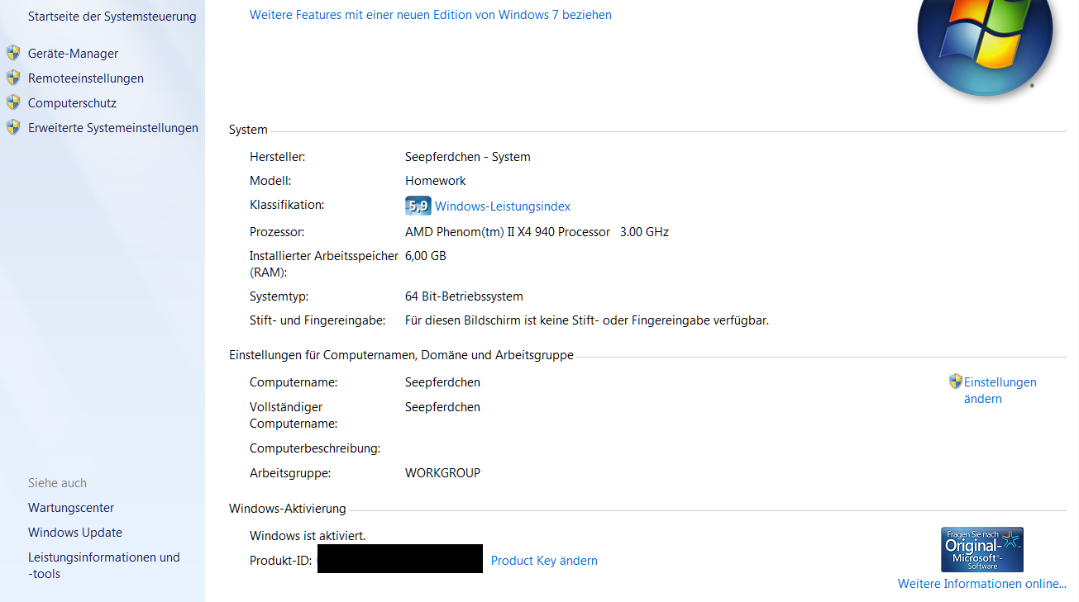Open the Windows-Leistungsindex link

pyautogui.click(x=503, y=206)
